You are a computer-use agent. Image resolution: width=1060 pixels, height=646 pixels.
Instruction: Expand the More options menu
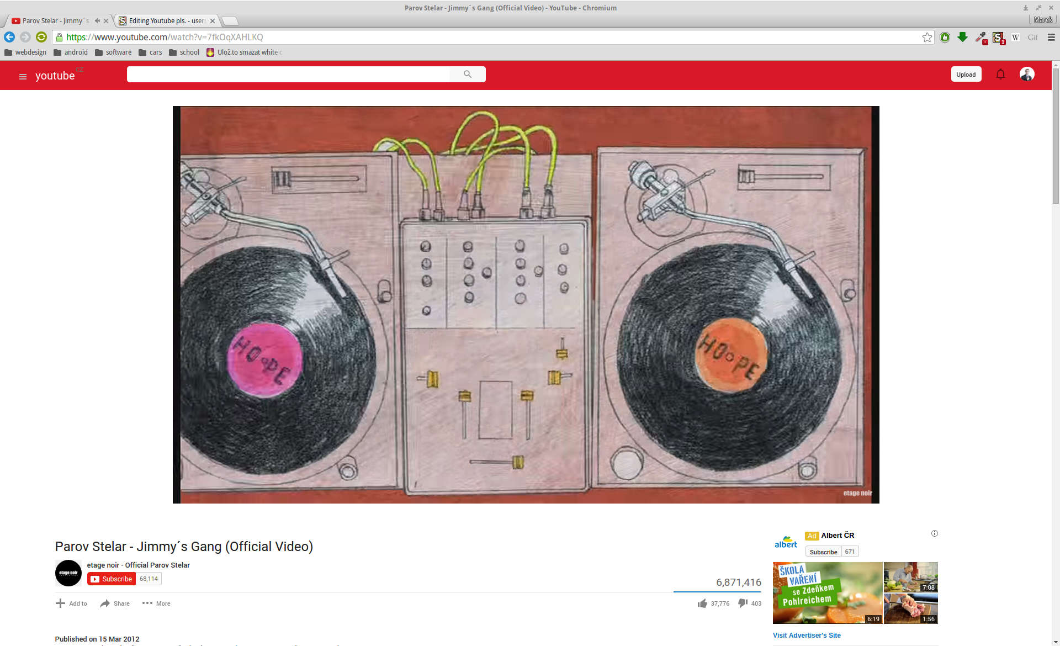(x=156, y=603)
